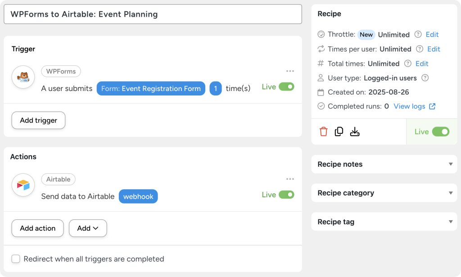Screen dimensions: 461x277
Task: Export the recipe with the download icon
Action: (355, 132)
